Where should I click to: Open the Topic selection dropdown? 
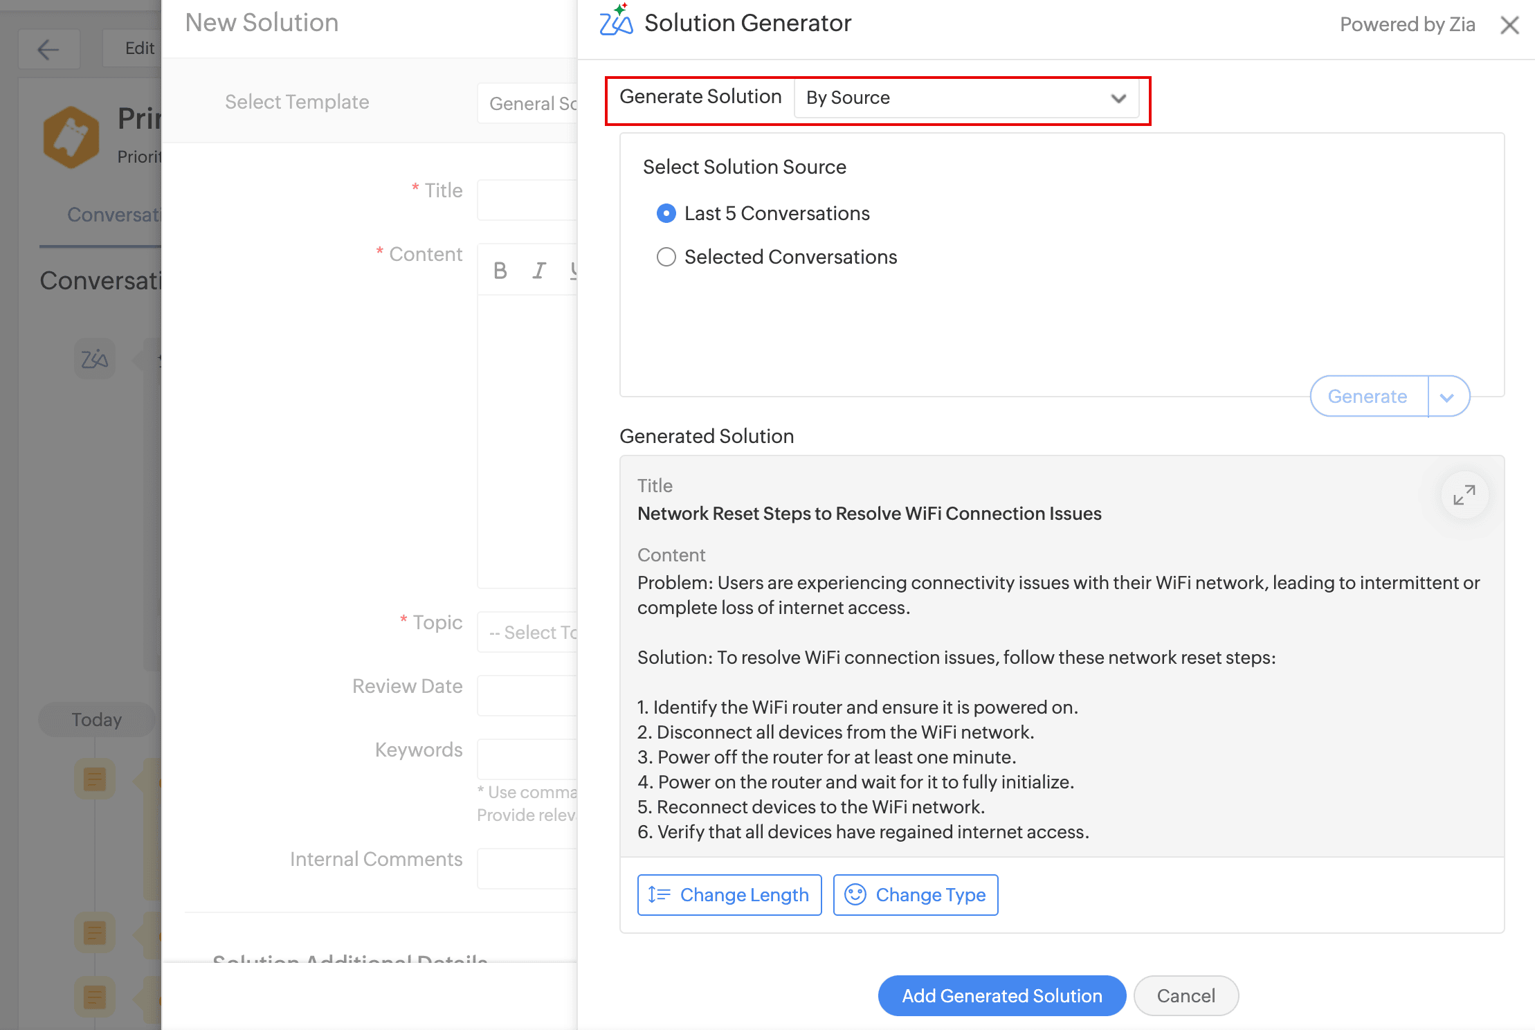[540, 631]
